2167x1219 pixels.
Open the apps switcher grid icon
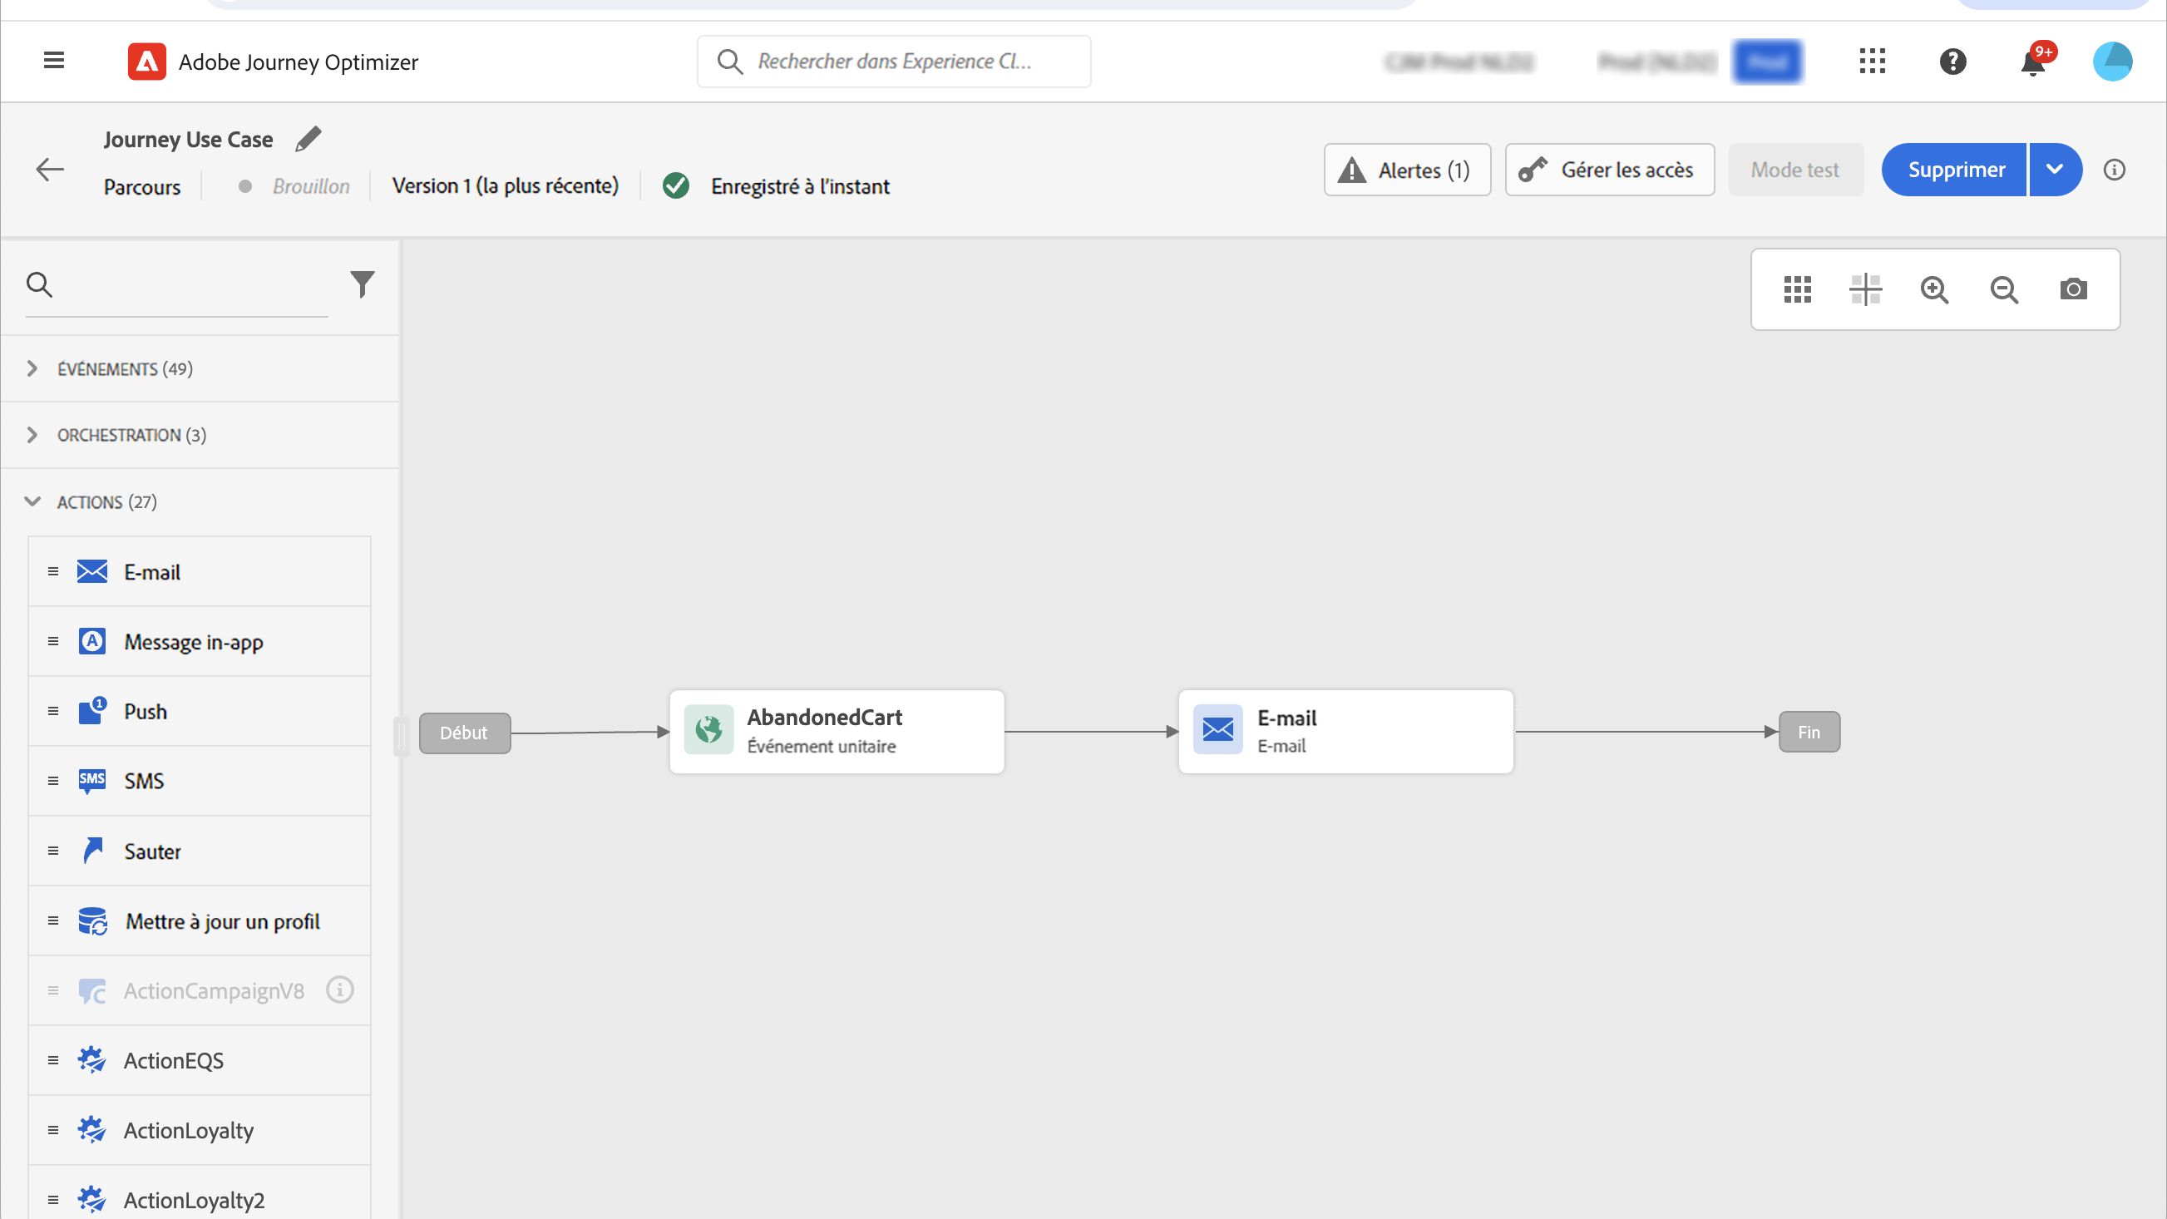[1872, 62]
